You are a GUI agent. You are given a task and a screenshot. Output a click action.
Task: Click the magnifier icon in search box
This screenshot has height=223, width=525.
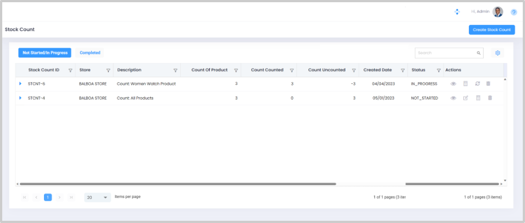click(478, 53)
